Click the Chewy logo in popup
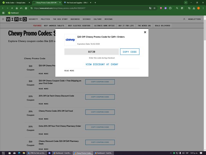 (x=70, y=40)
